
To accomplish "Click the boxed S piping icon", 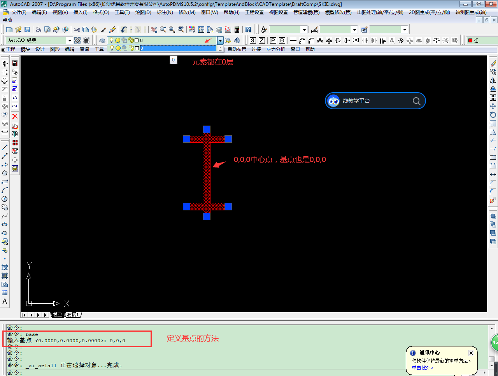I will coord(253,40).
